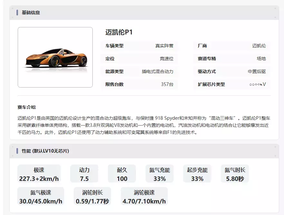Click the 迈凯伦 manufacturer value

[259, 46]
